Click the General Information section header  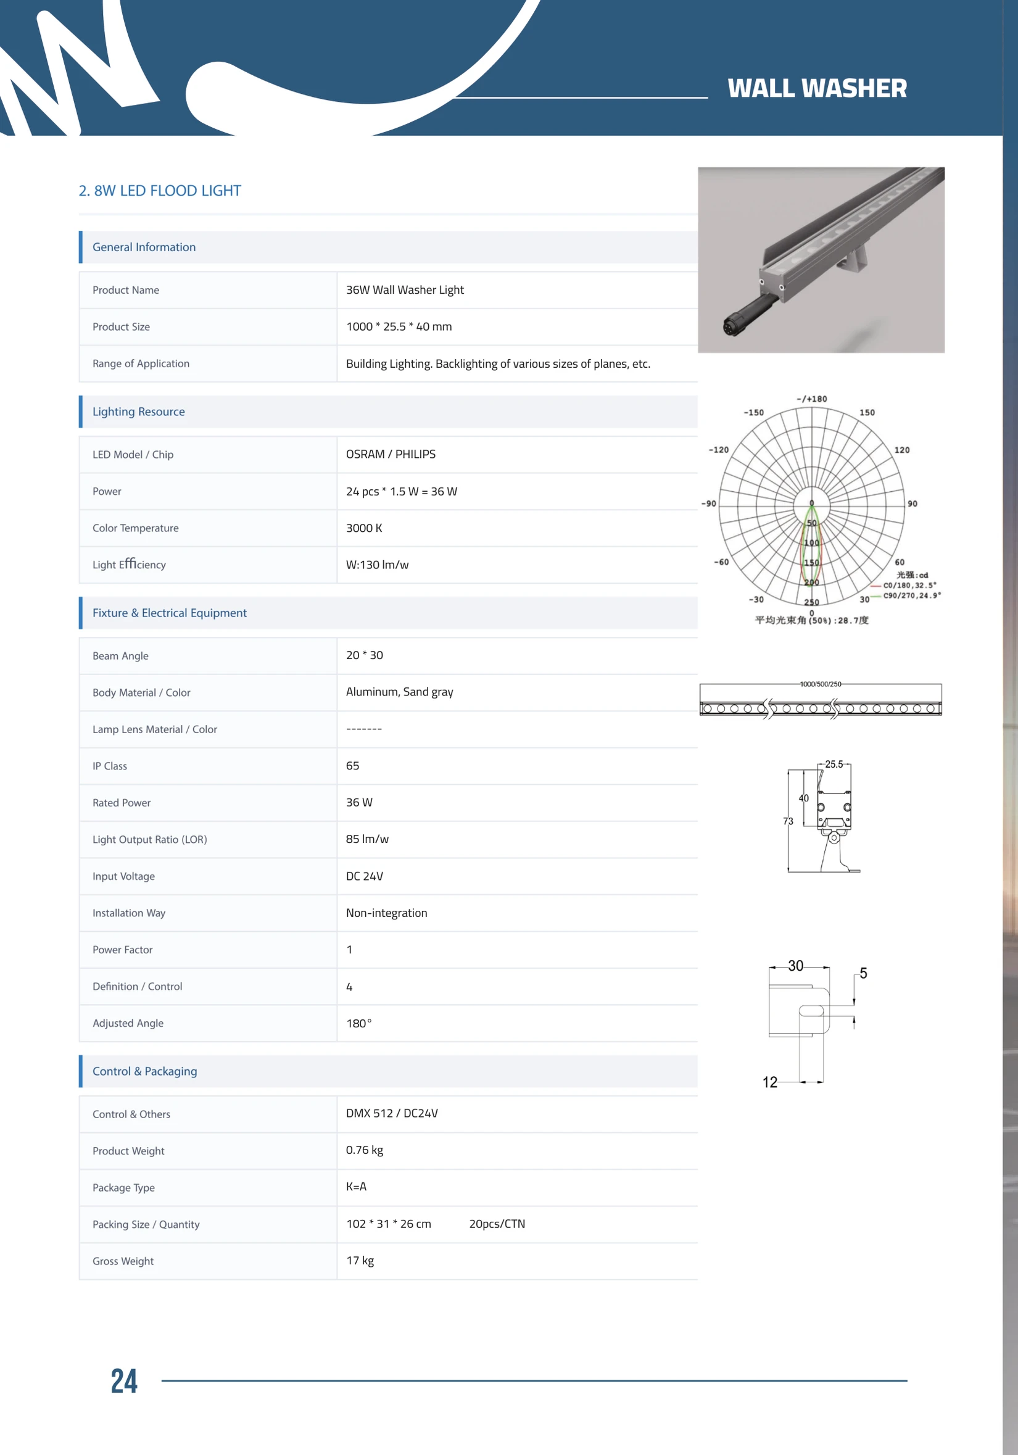coord(388,247)
